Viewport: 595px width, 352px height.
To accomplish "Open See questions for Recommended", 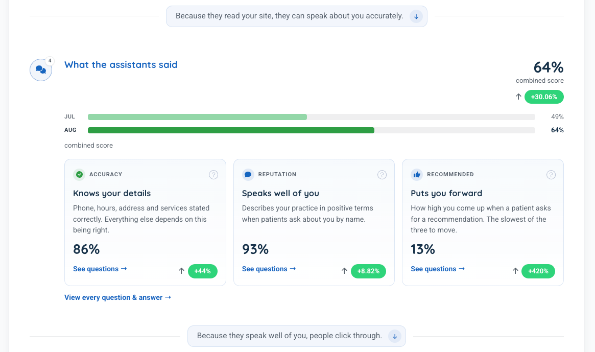I will [x=438, y=269].
